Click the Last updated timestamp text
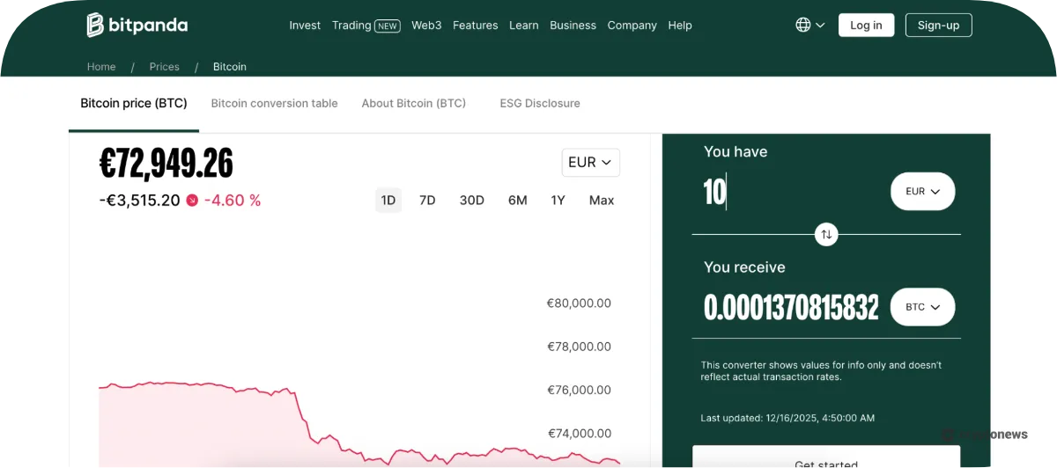 point(787,418)
